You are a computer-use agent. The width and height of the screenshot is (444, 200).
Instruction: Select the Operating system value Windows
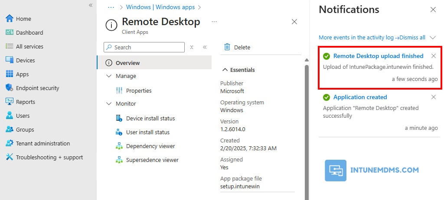point(232,110)
